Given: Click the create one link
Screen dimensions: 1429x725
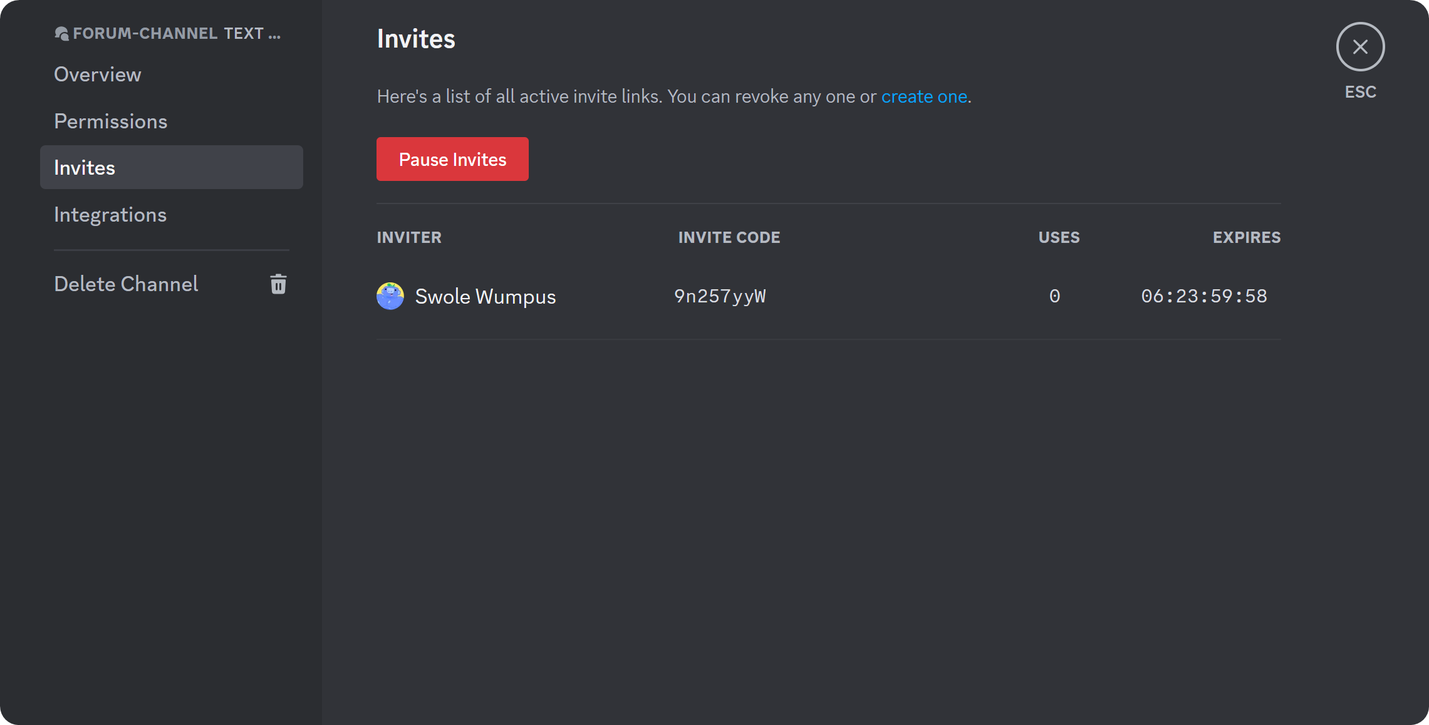Looking at the screenshot, I should tap(924, 95).
